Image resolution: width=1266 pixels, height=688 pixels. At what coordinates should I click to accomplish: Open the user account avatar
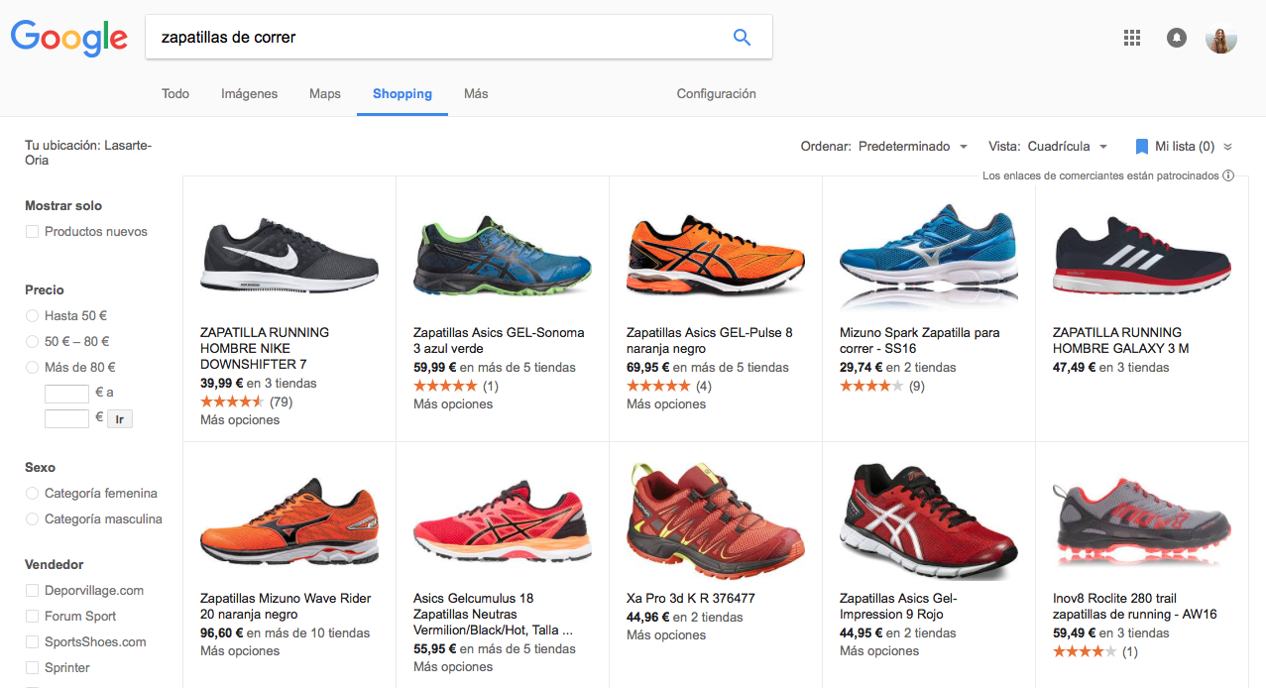coord(1221,38)
